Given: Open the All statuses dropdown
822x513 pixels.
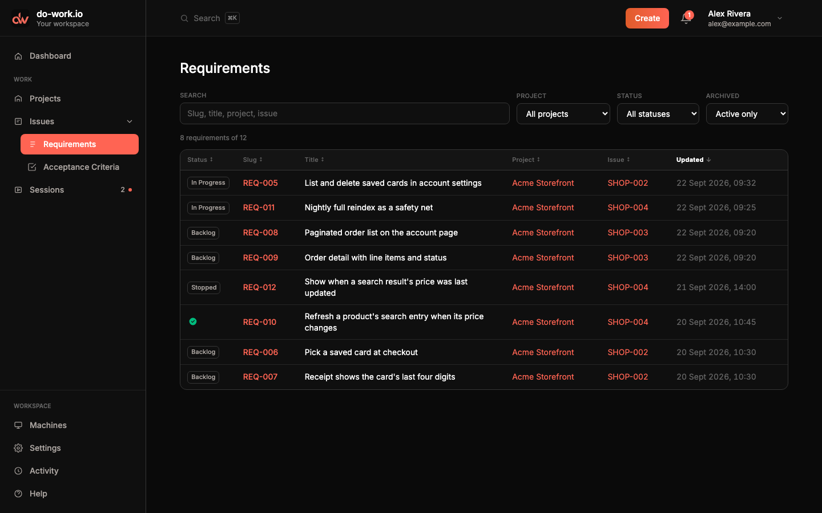Looking at the screenshot, I should click(658, 114).
